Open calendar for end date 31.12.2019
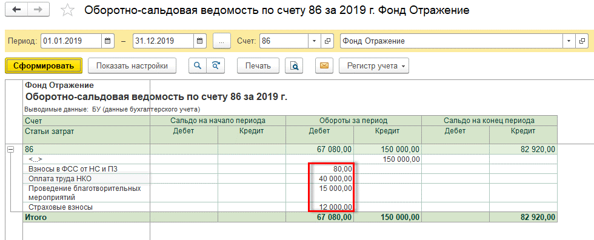The height and width of the screenshot is (240, 594). pyautogui.click(x=199, y=41)
